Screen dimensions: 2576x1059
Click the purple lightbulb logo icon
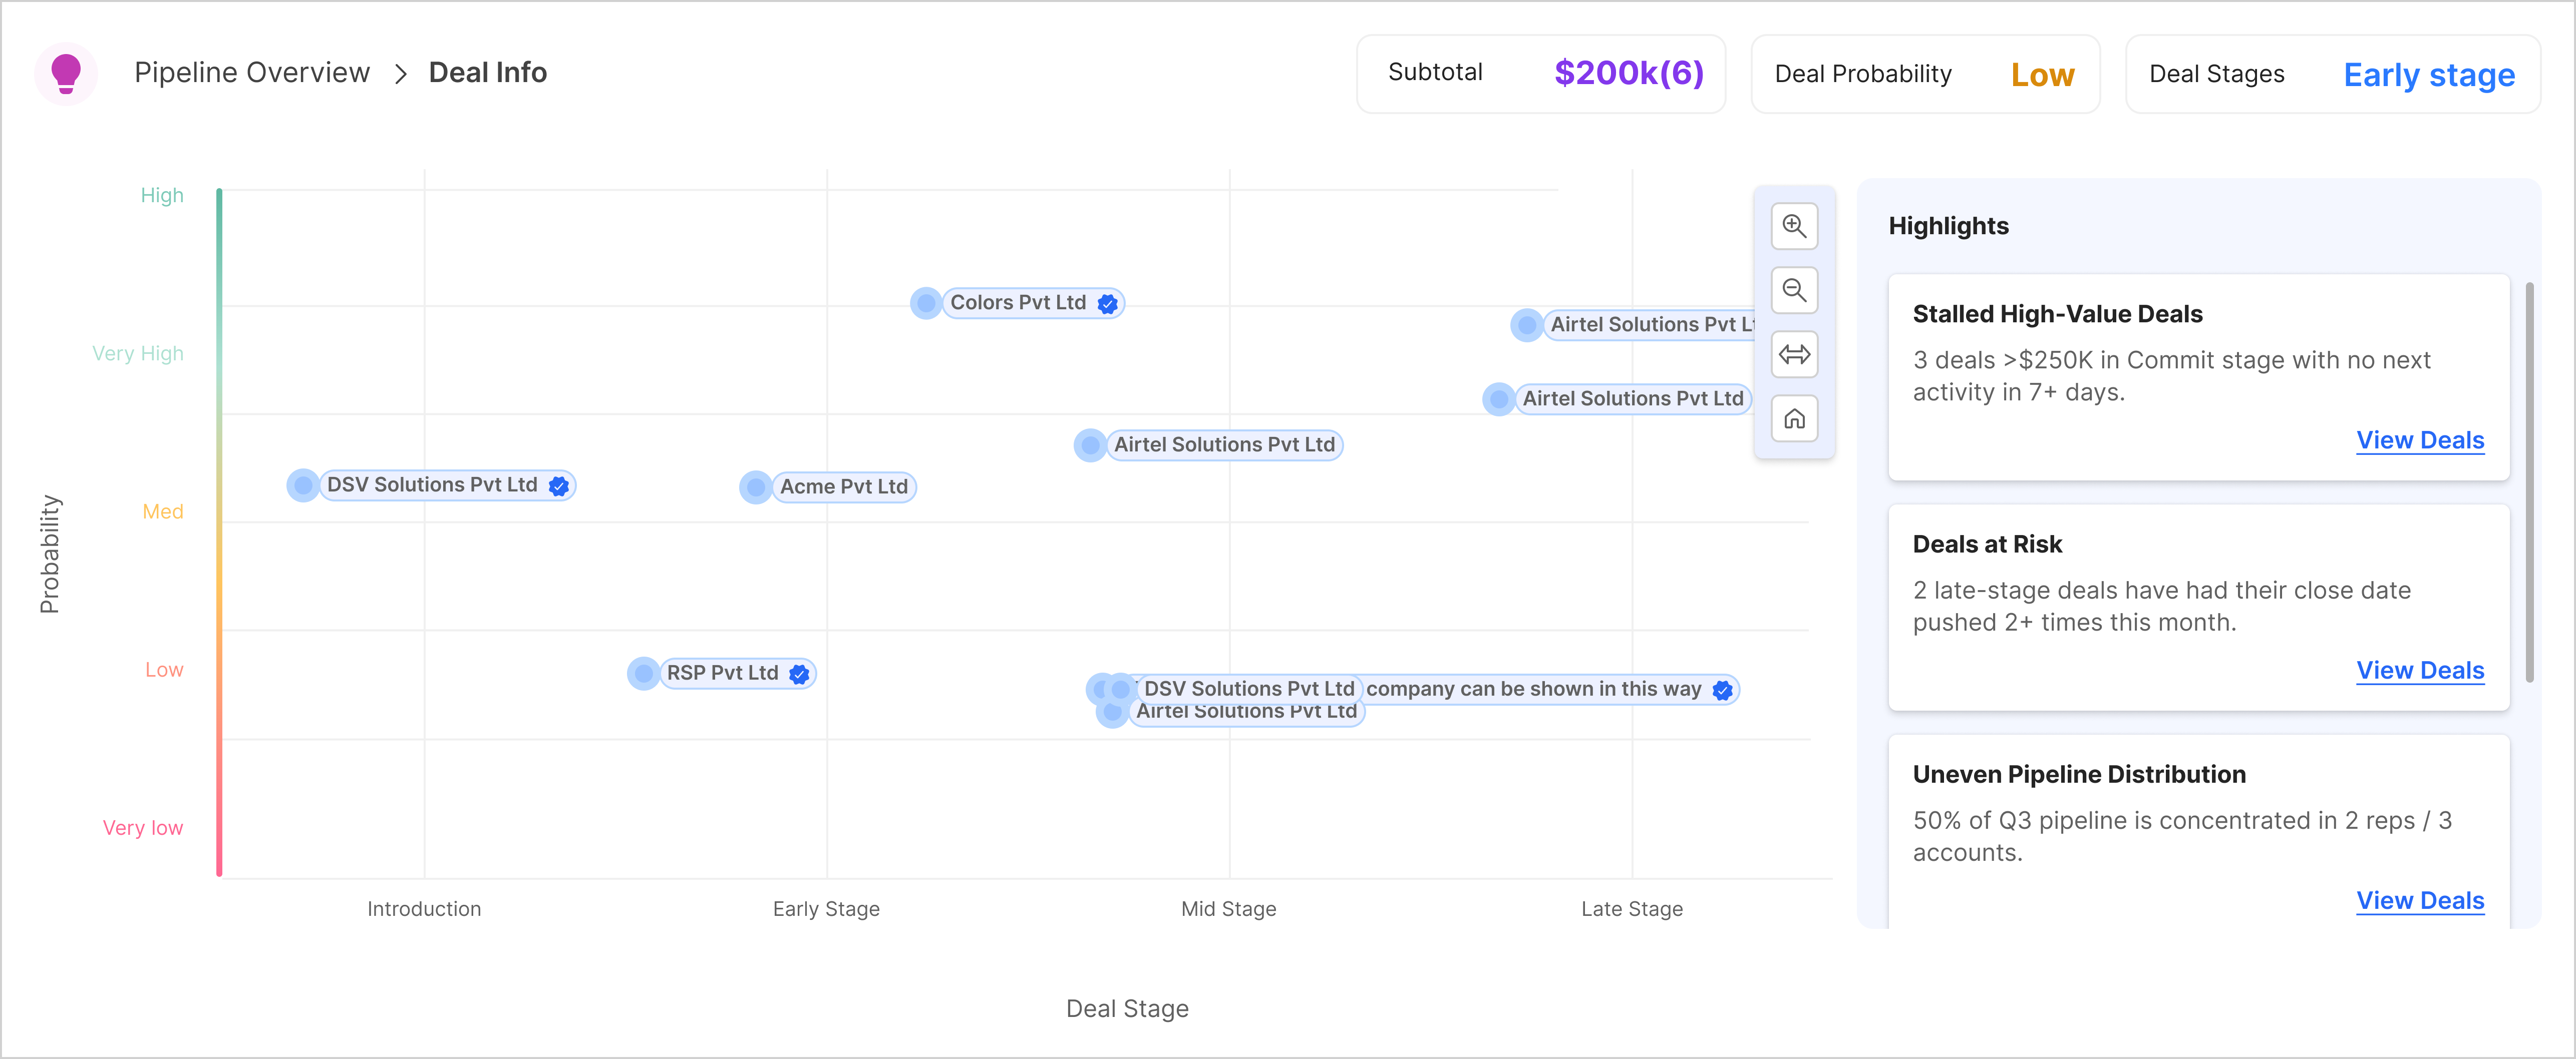[x=66, y=73]
